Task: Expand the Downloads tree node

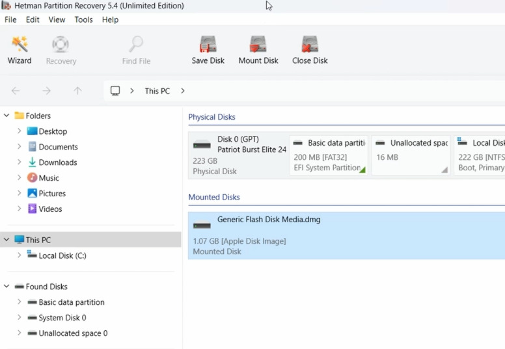Action: [x=20, y=162]
